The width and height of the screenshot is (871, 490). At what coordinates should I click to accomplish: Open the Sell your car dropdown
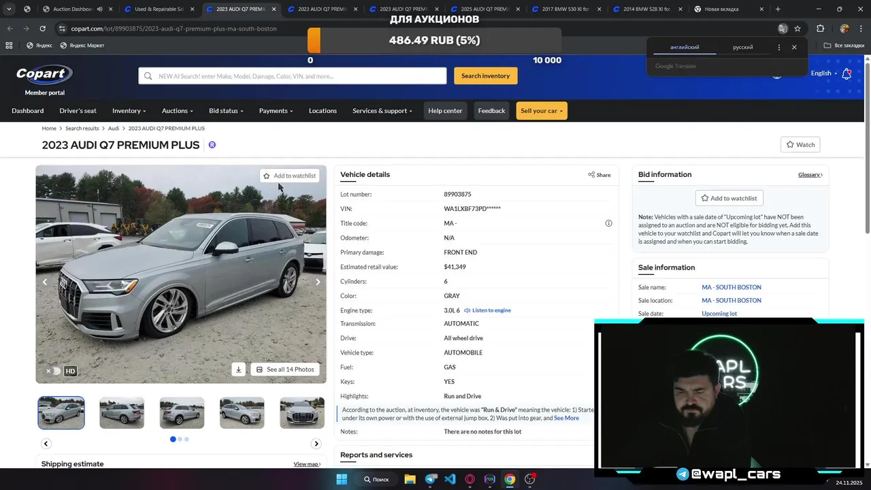542,111
